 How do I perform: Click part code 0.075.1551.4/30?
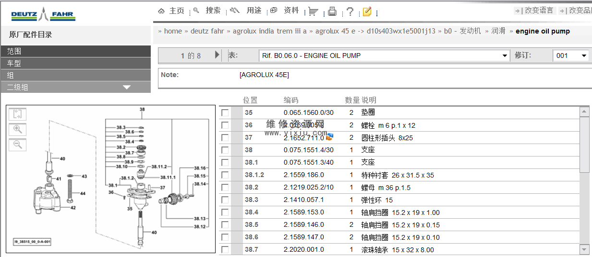tap(308, 150)
